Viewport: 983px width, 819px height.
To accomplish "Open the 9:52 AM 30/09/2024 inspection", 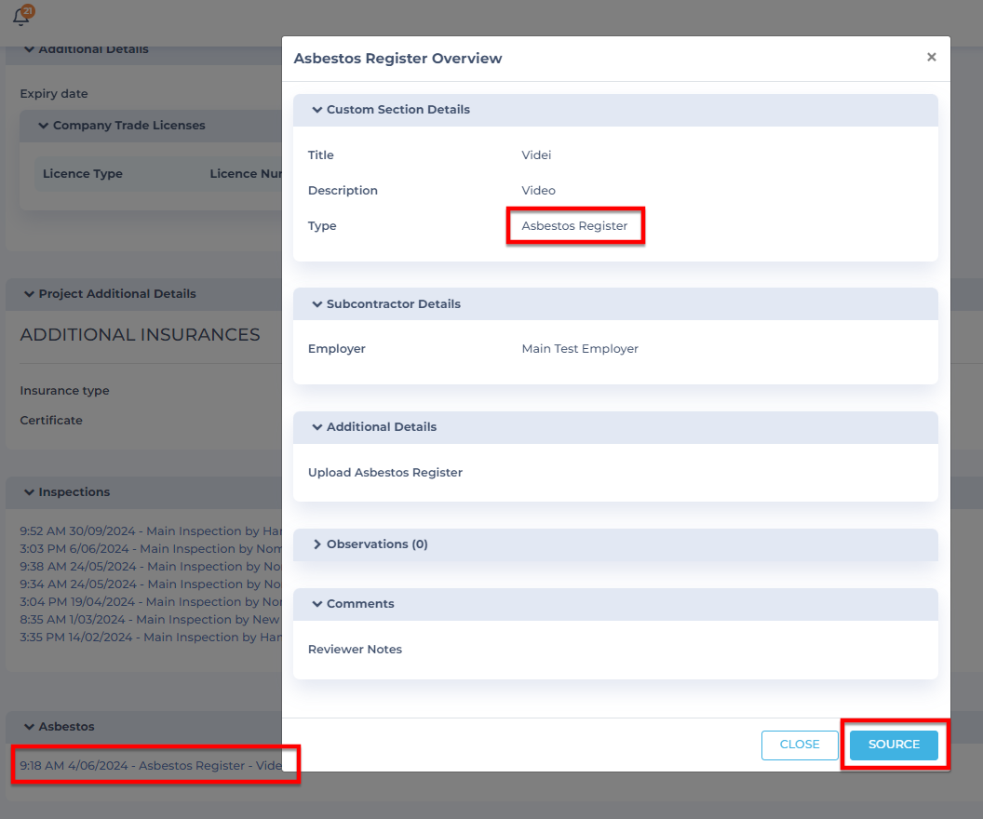I will coord(149,531).
